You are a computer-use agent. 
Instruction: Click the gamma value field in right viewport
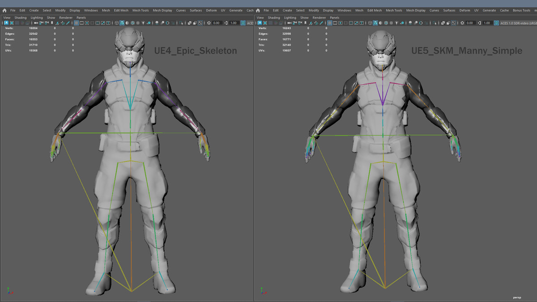pyautogui.click(x=487, y=23)
